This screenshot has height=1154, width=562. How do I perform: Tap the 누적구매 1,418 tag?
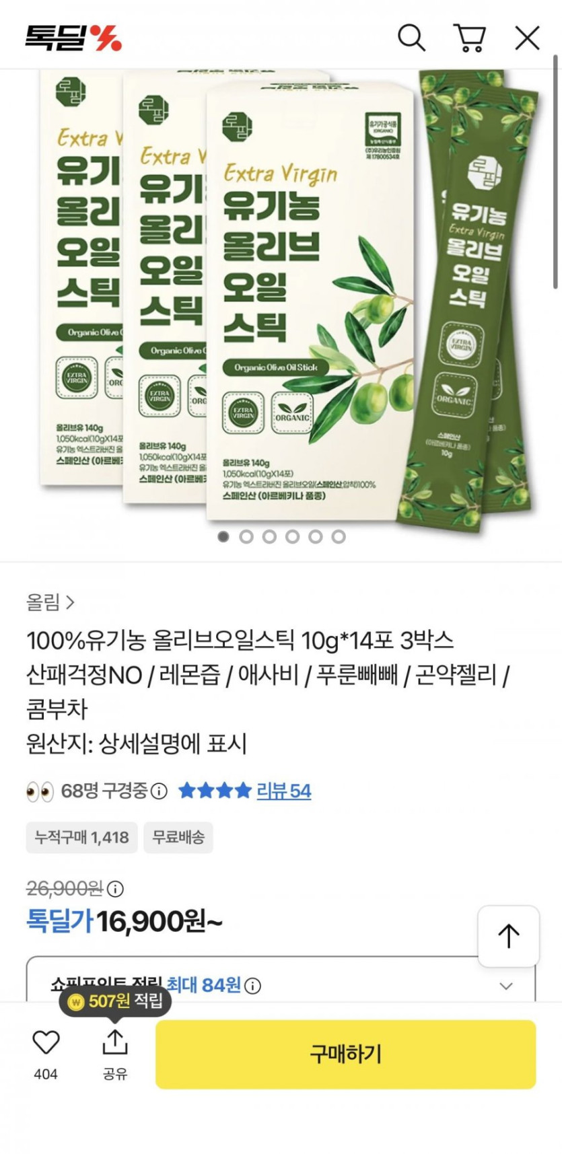coord(81,837)
